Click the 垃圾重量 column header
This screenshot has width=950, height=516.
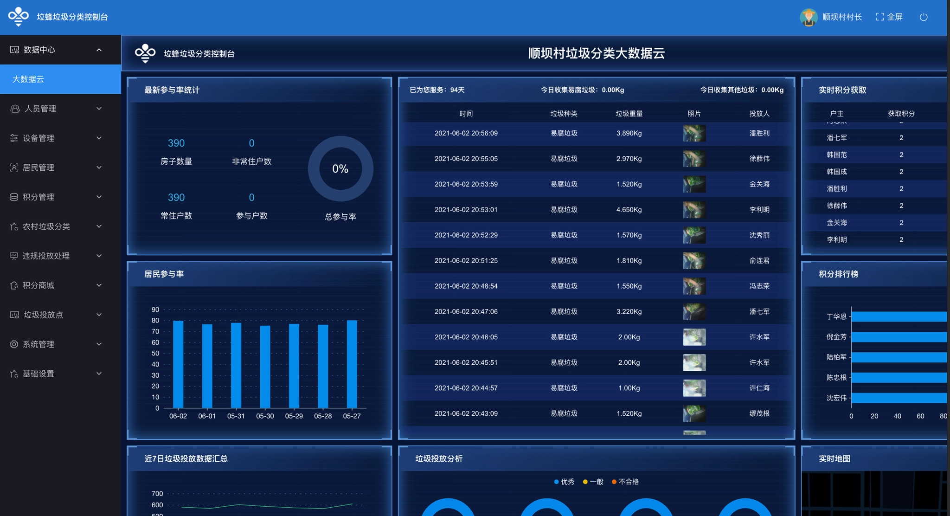(x=629, y=114)
